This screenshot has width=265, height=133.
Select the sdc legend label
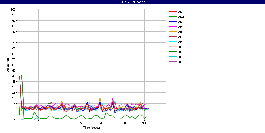coord(180,22)
